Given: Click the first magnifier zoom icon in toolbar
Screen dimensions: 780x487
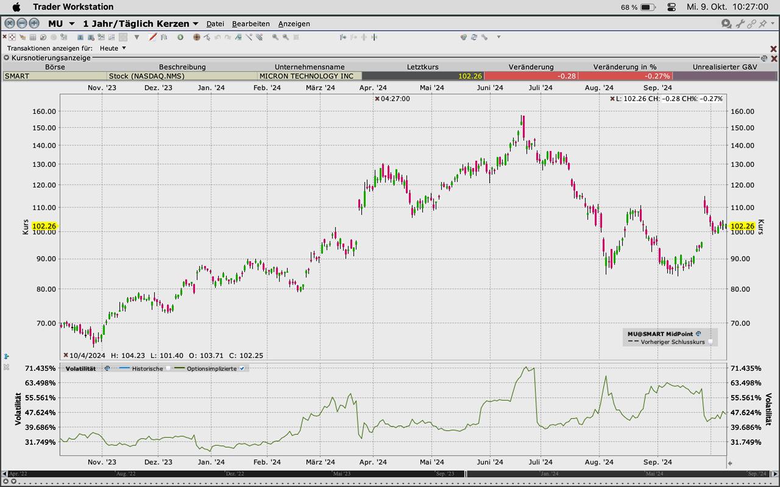Looking at the screenshot, I should point(275,37).
